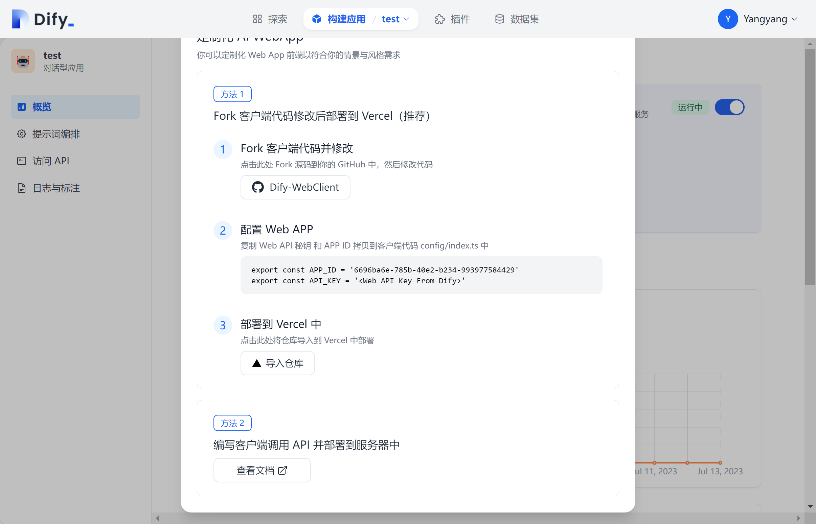Disable the running service toggle
This screenshot has height=524, width=816.
pos(729,107)
